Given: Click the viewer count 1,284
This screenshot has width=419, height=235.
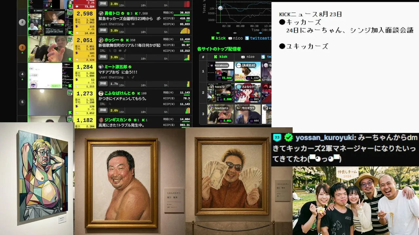Looking at the screenshot, I should click(84, 67).
